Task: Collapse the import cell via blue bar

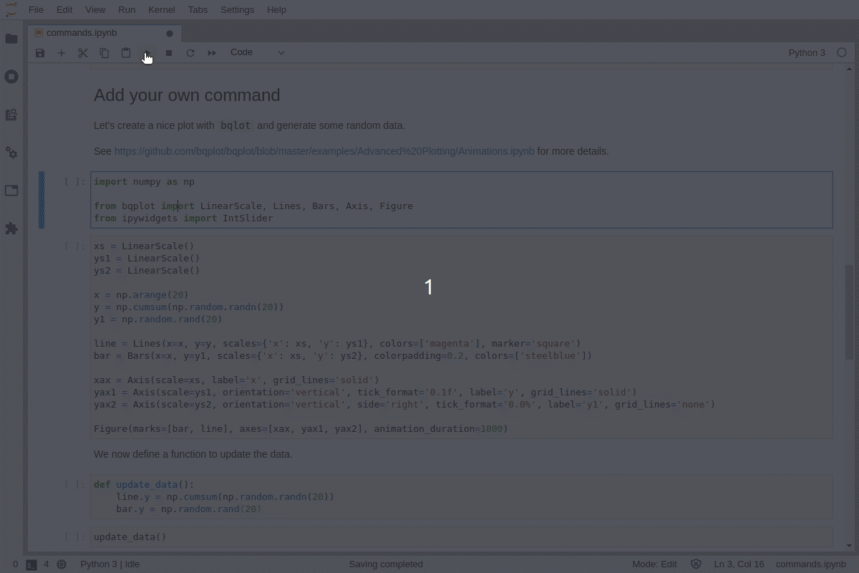Action: coord(42,200)
